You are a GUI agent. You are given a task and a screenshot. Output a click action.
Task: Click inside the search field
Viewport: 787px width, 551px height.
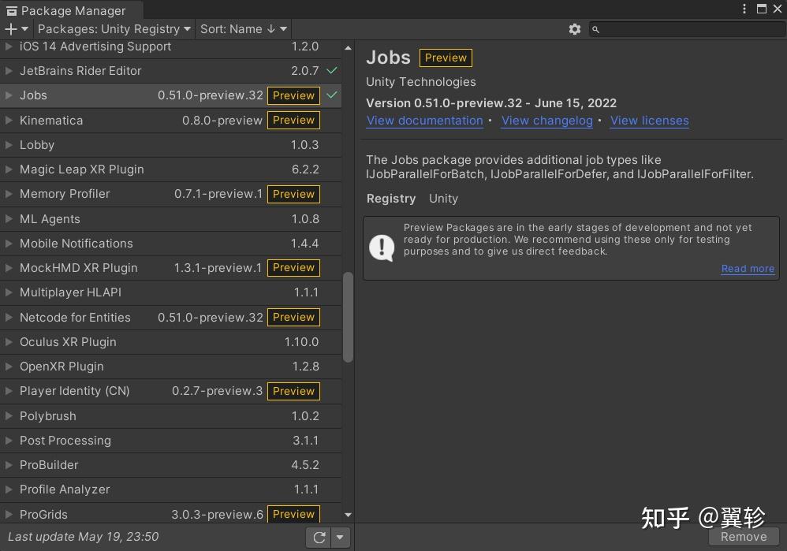pos(686,29)
